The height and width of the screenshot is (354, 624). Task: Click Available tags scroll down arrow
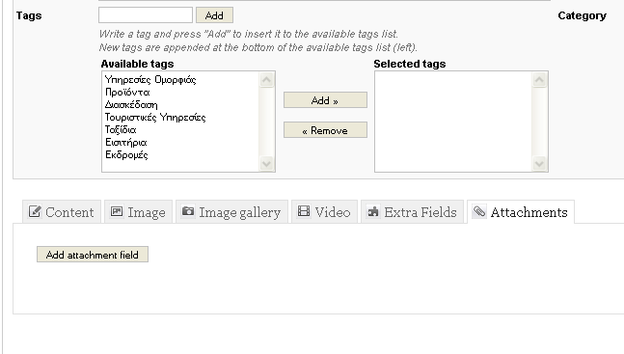point(266,163)
